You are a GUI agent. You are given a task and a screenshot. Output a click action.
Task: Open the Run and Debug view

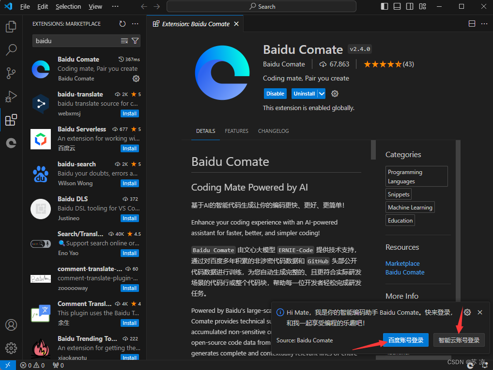pos(11,97)
